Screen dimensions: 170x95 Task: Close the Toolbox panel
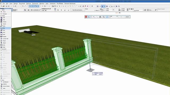(10, 8)
